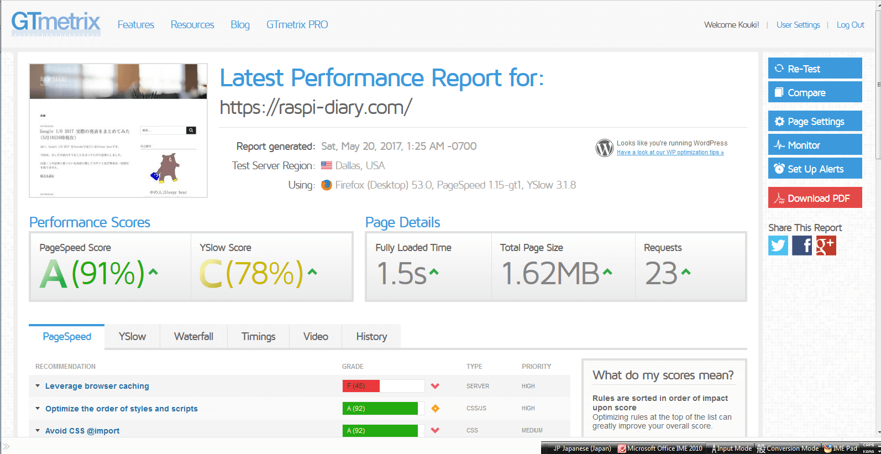Share report on Facebook

802,246
